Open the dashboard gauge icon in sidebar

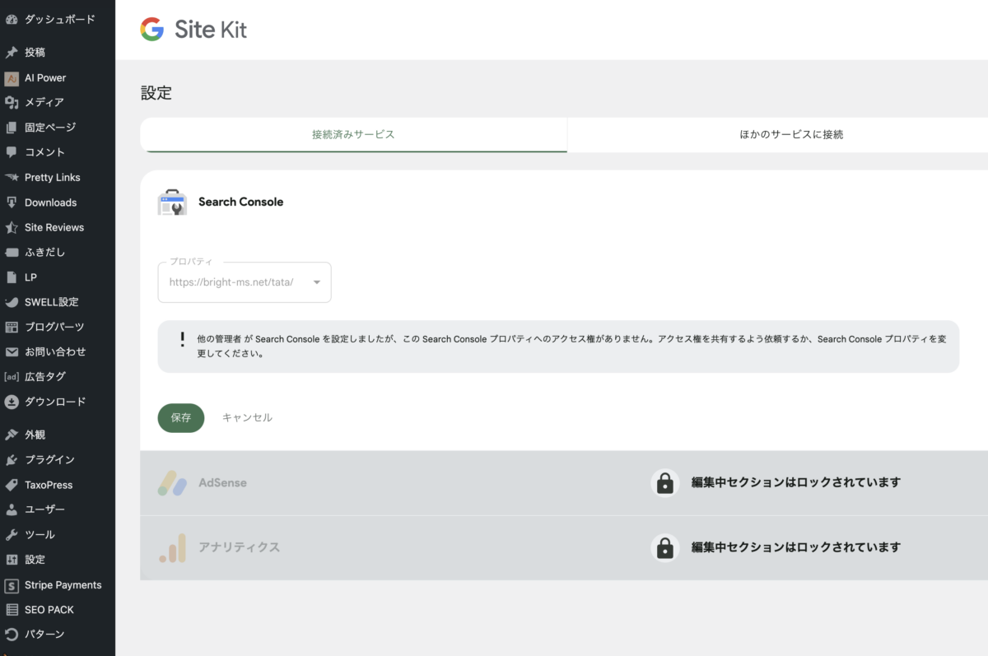pyautogui.click(x=12, y=19)
